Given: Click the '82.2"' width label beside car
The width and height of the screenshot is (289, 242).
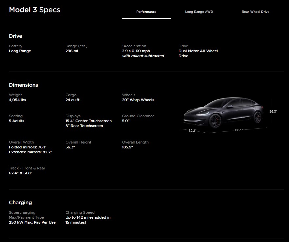Looking at the screenshot, I should (192, 131).
